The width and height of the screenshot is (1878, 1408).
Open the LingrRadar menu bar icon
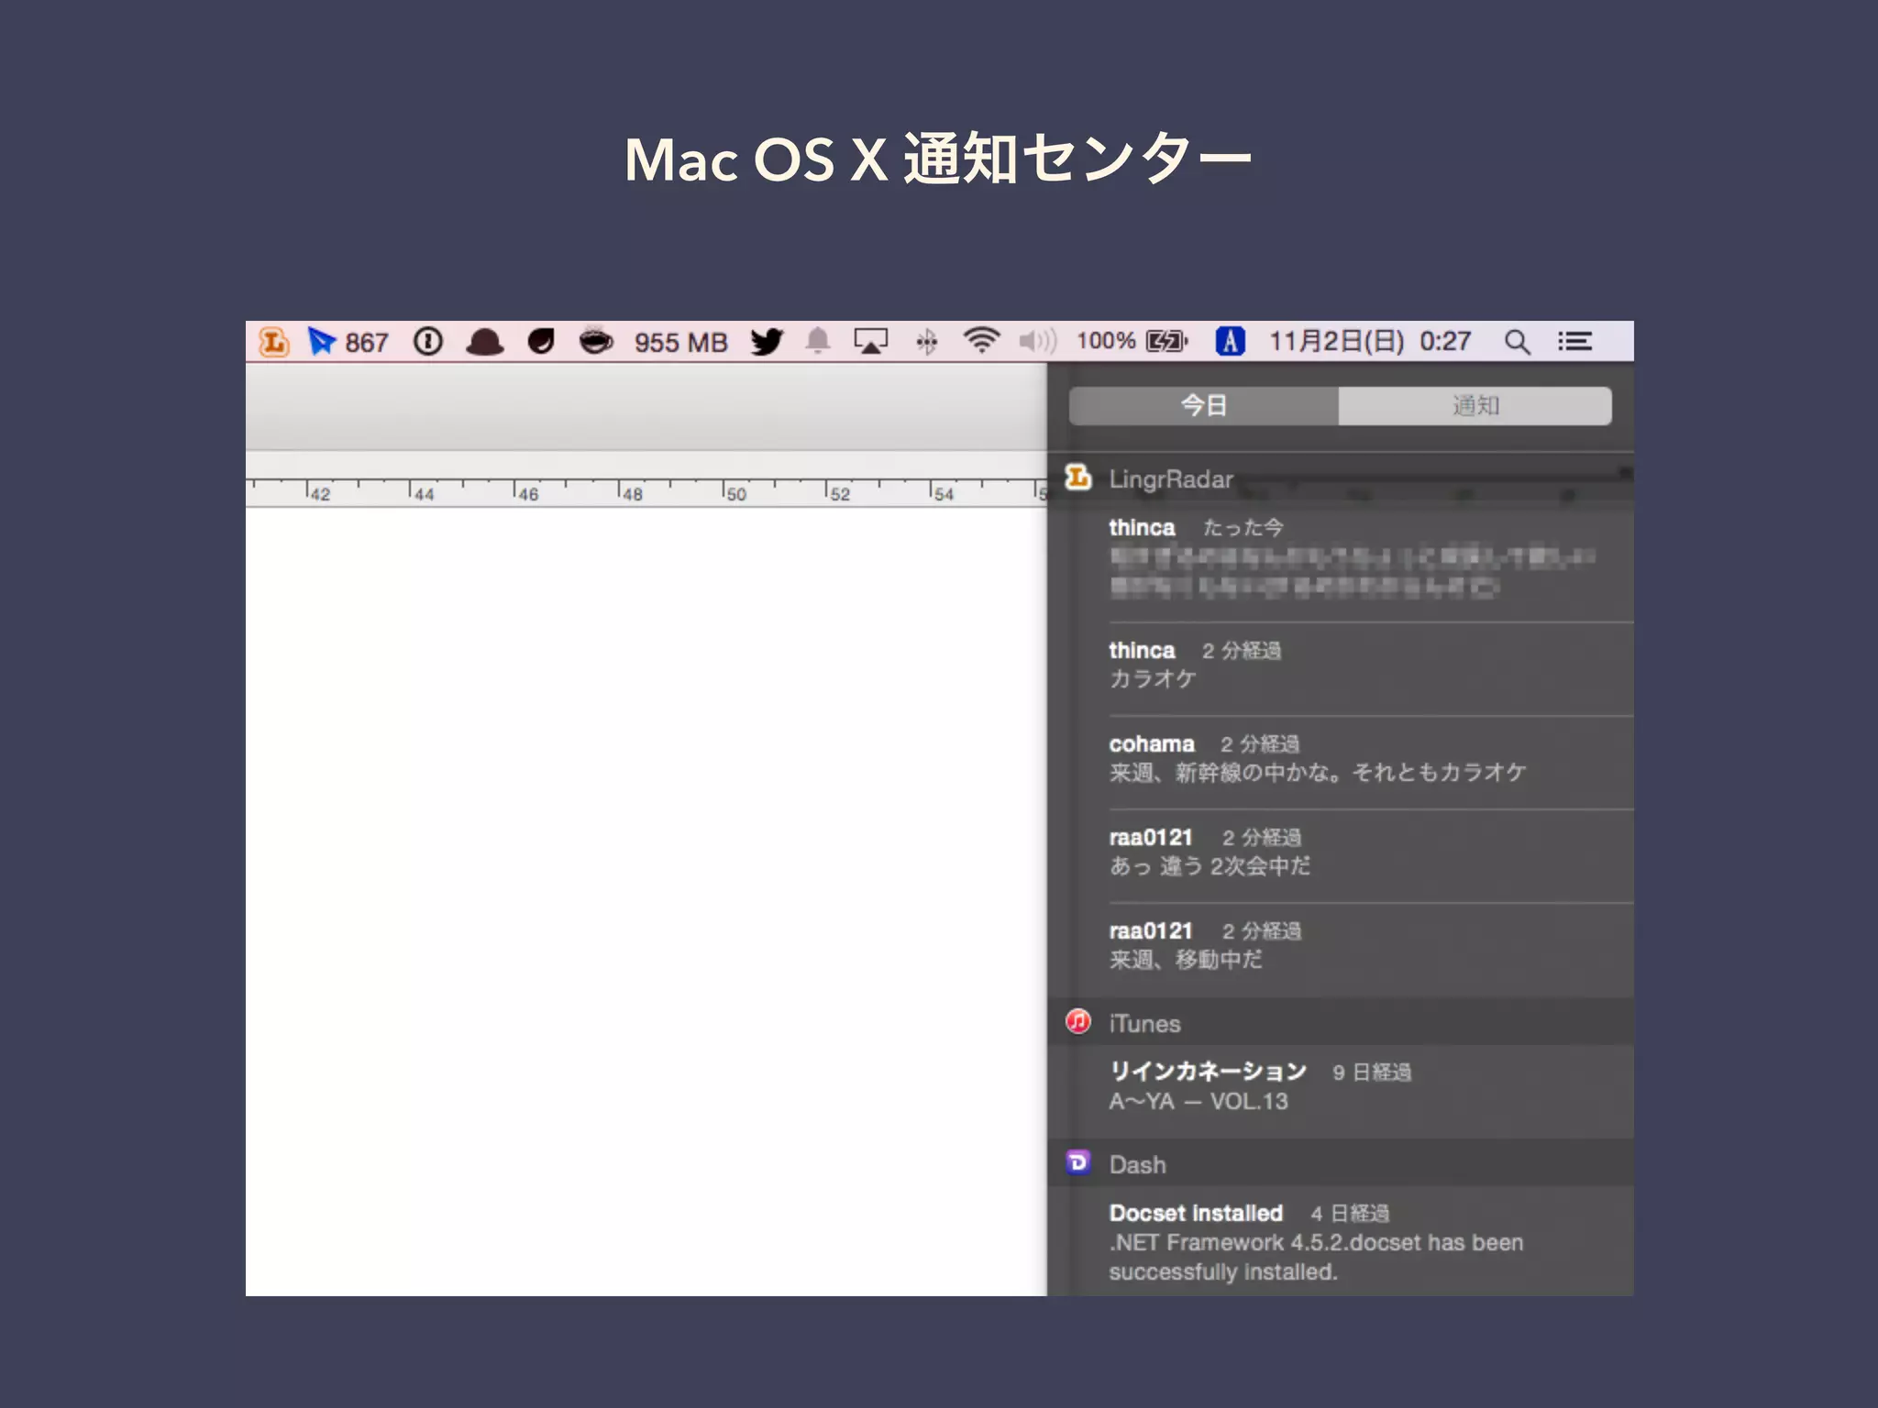click(273, 342)
